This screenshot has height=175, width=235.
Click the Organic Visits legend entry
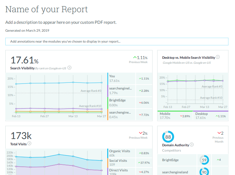click(121, 153)
